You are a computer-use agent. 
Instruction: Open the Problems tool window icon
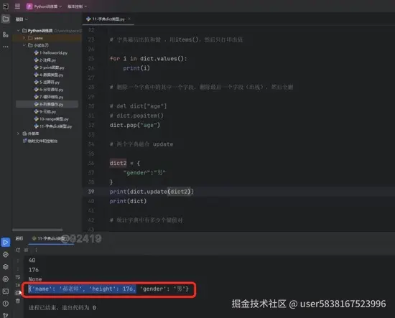(6, 304)
